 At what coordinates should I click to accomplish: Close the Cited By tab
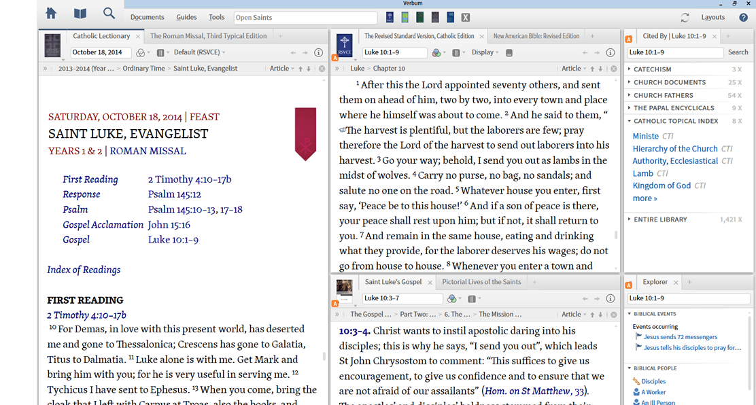pos(715,37)
